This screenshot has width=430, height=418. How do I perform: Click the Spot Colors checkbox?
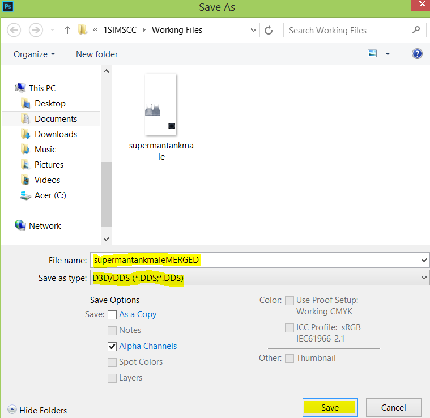pos(112,362)
